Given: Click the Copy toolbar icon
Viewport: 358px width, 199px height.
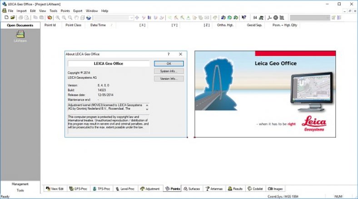Looking at the screenshot, I should (35, 17).
